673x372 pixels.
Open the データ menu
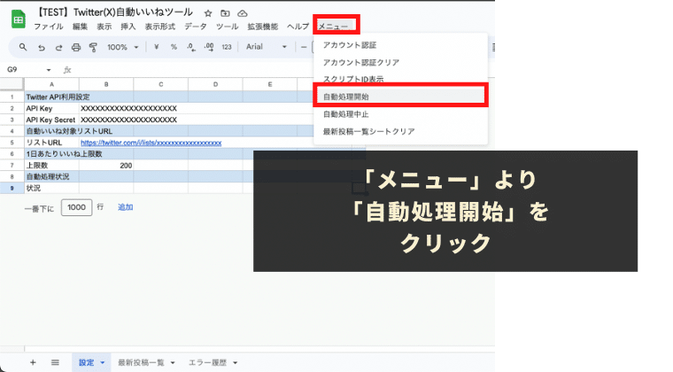click(196, 27)
